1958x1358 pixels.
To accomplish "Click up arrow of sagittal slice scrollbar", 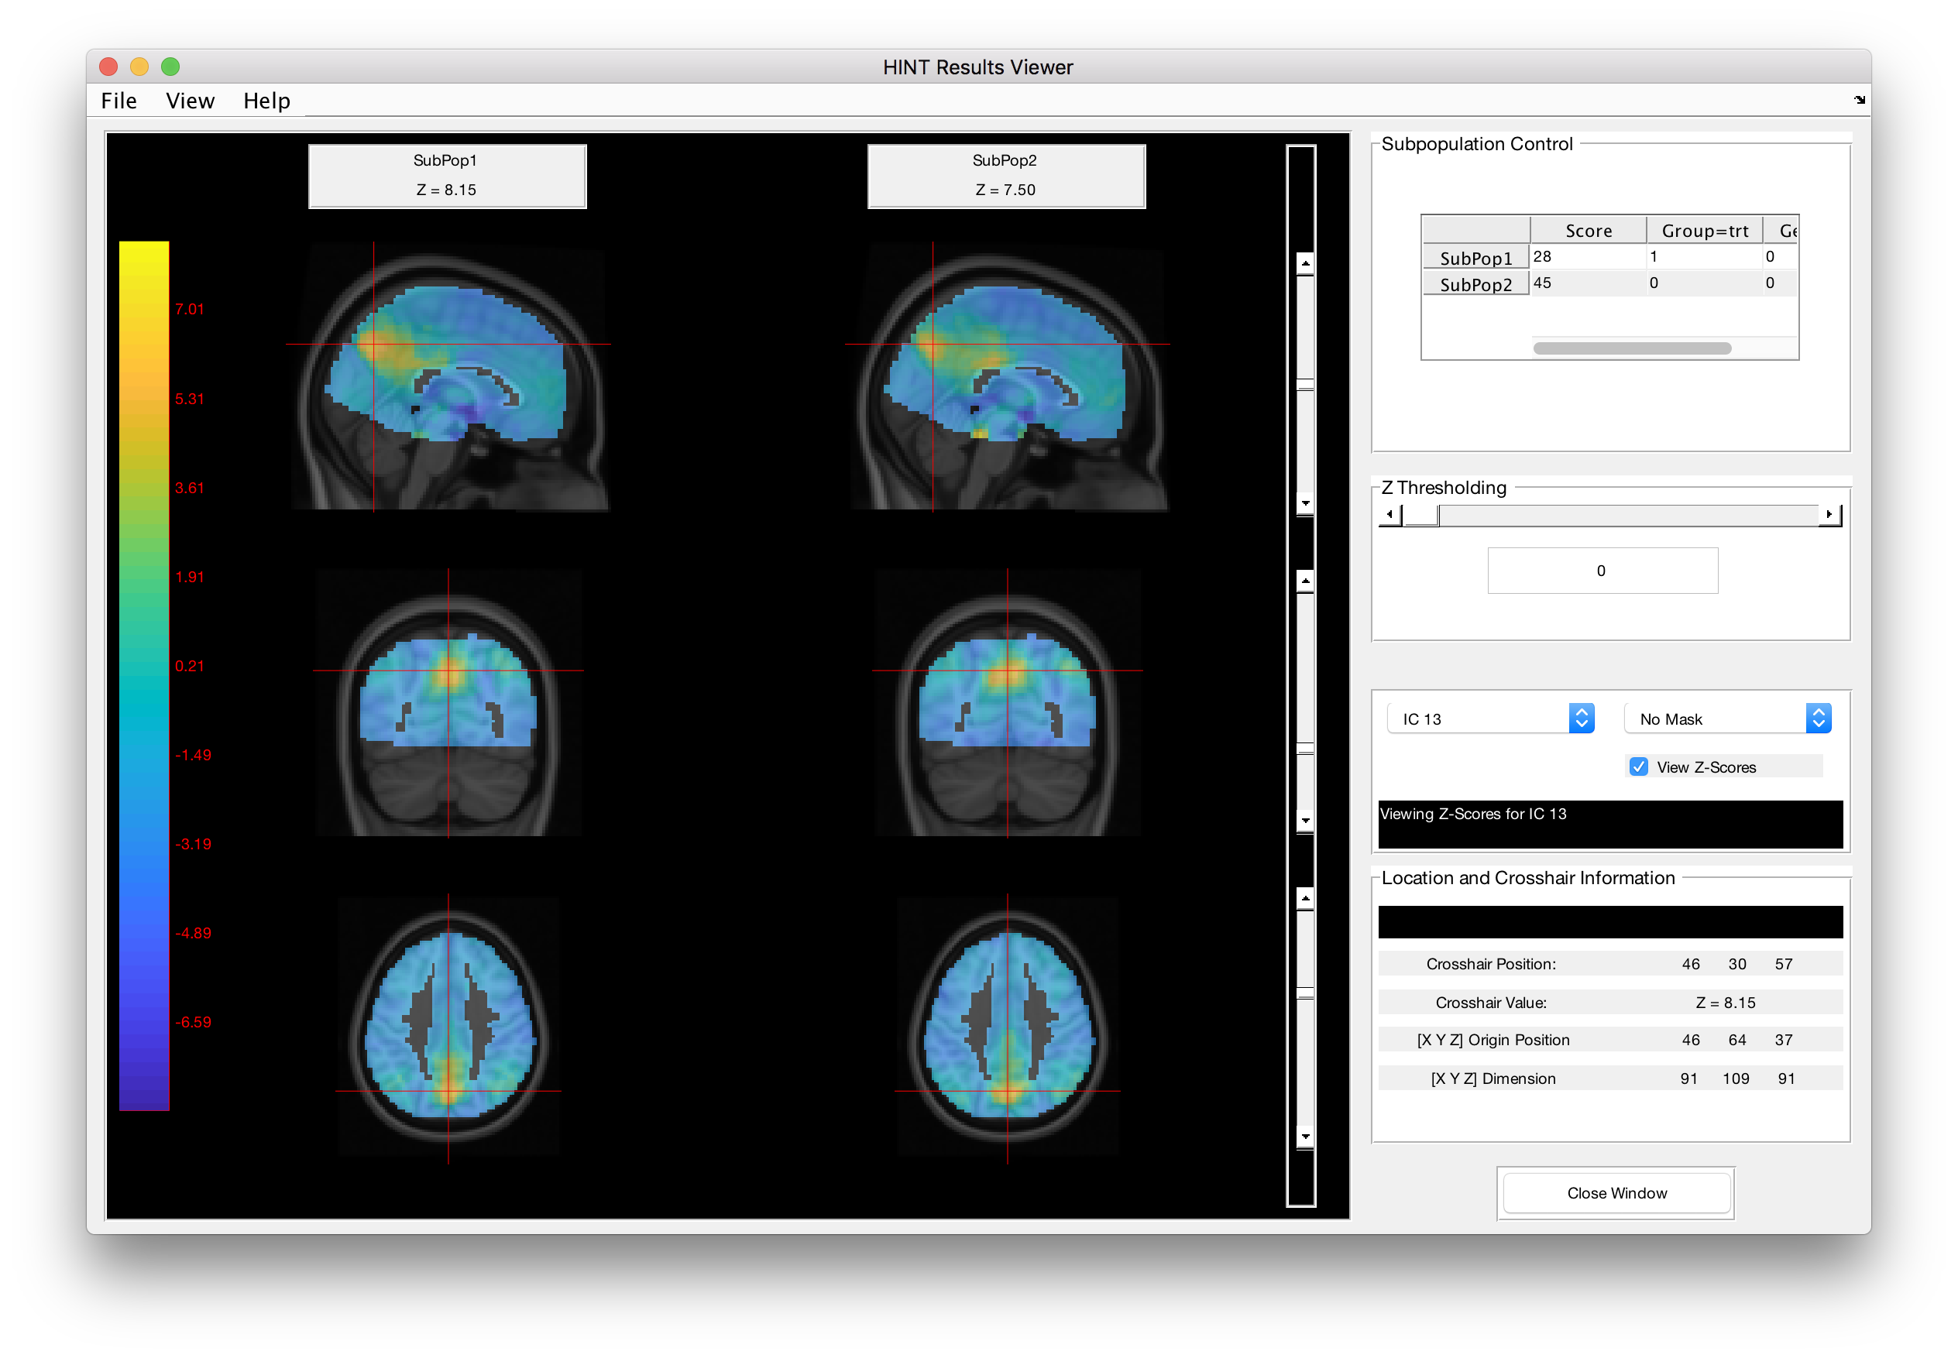I will [1304, 264].
